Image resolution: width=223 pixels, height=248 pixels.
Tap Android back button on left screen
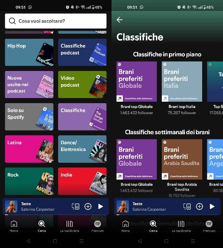(28, 241)
